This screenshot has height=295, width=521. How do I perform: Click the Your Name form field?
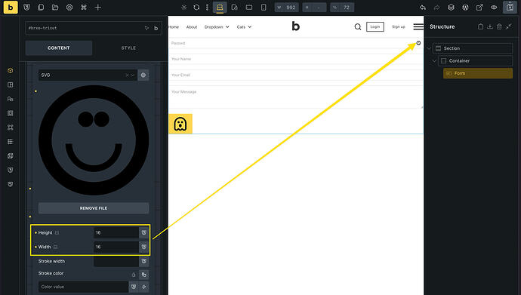click(296, 59)
